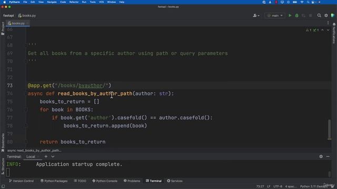Click the editor vertical scrollbar thumb
337x189 pixels.
pyautogui.click(x=329, y=129)
